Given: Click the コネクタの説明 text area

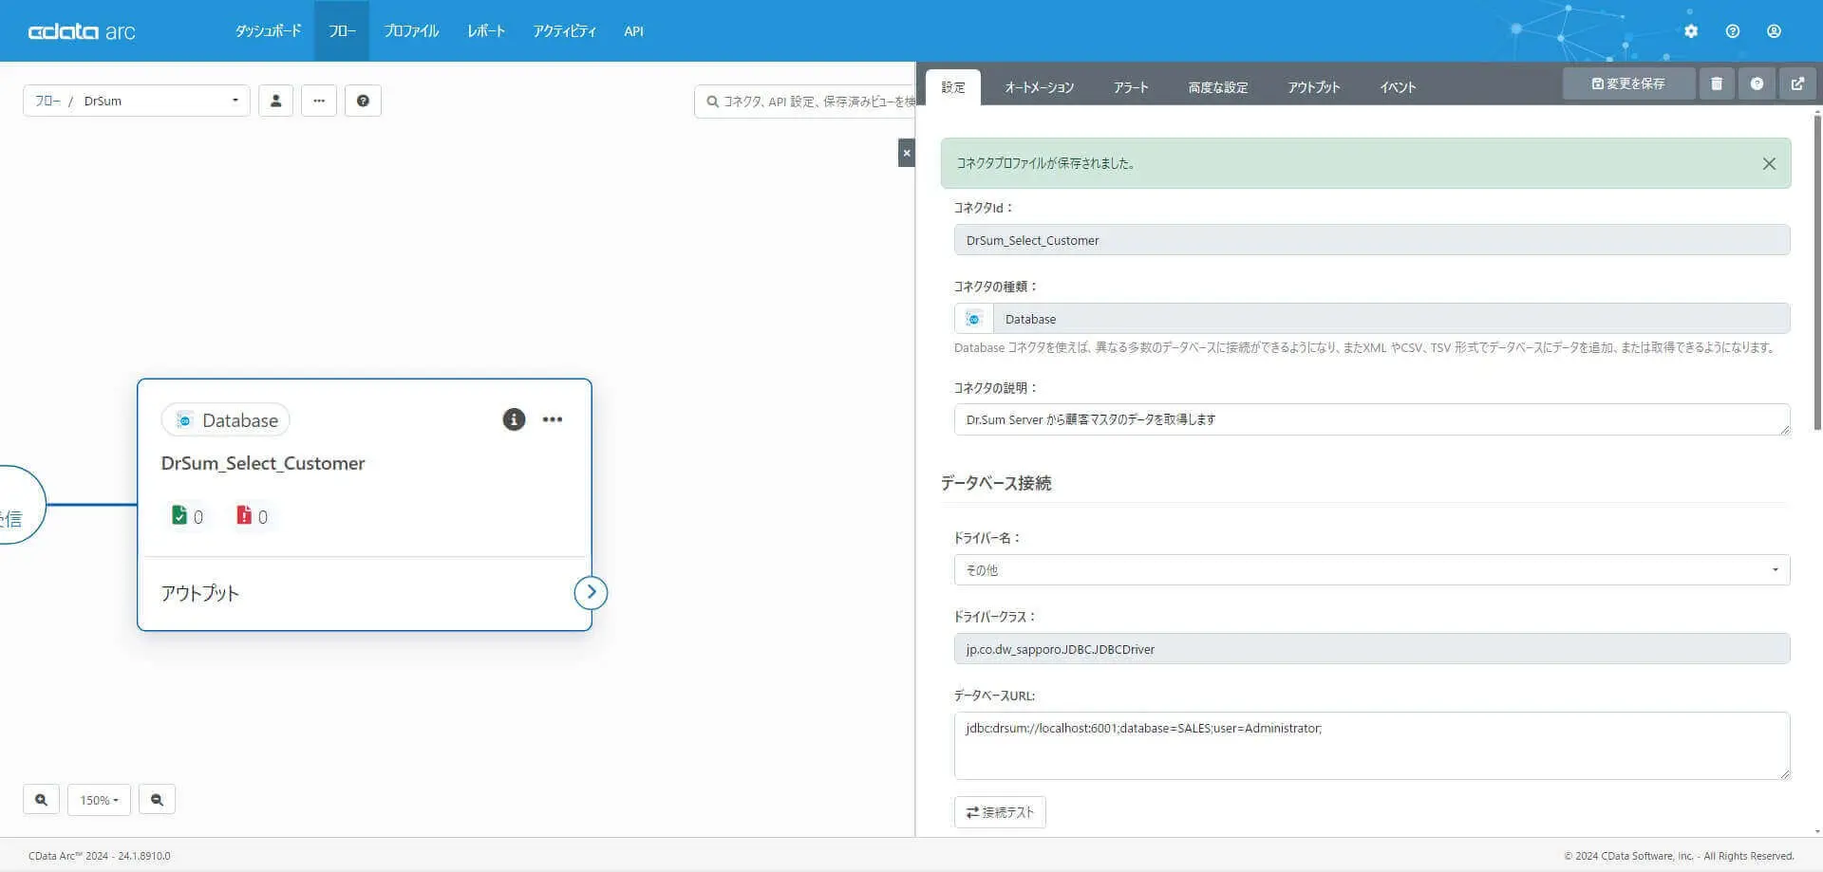Looking at the screenshot, I should 1372,419.
